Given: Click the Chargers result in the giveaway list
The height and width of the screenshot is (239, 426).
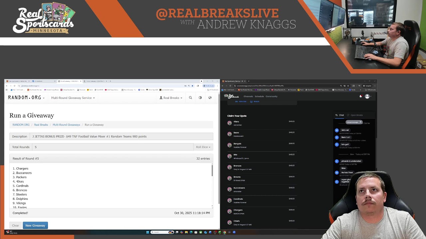Looking at the screenshot, I should (x=22, y=169).
